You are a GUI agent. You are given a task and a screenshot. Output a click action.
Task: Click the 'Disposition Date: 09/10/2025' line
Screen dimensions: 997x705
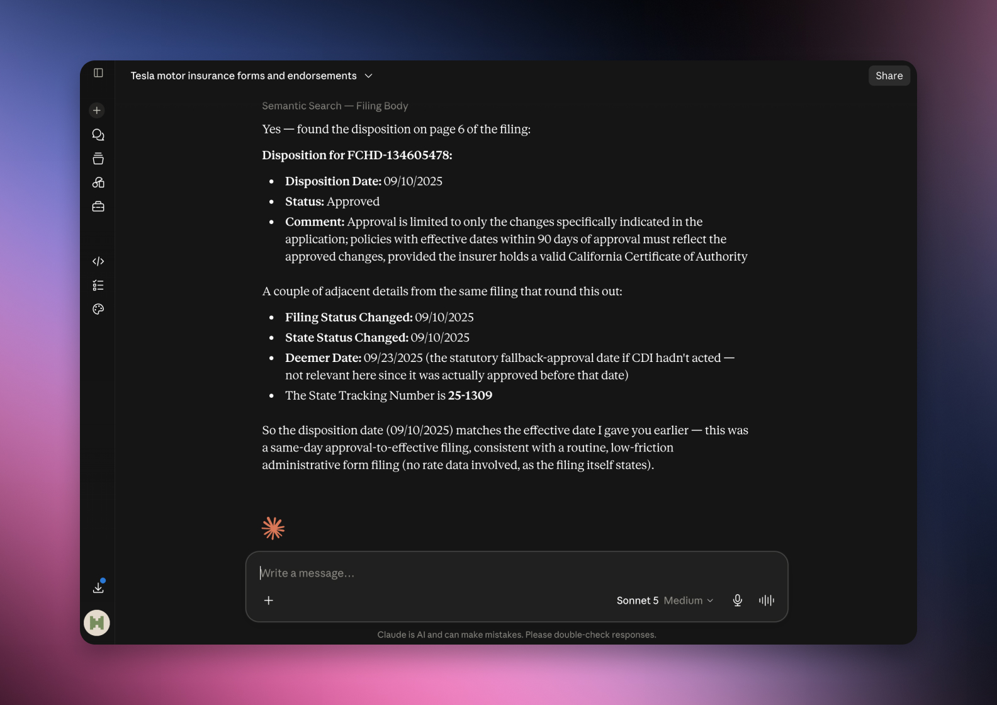pos(364,181)
